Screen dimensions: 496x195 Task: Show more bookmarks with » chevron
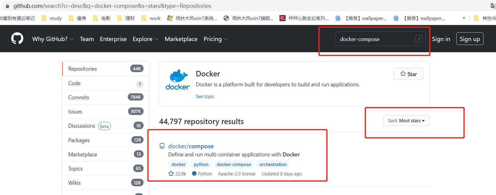(464, 18)
